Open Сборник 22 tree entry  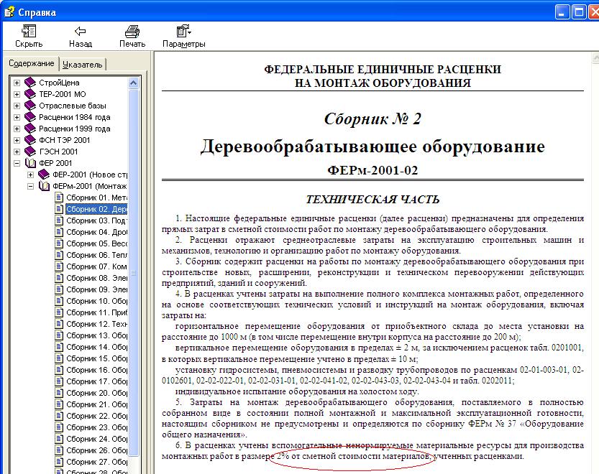pyautogui.click(x=96, y=416)
